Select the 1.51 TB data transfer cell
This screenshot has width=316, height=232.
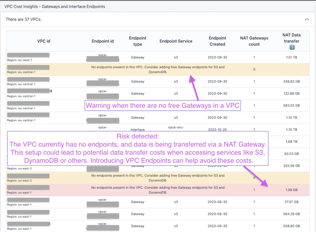[x=292, y=57]
